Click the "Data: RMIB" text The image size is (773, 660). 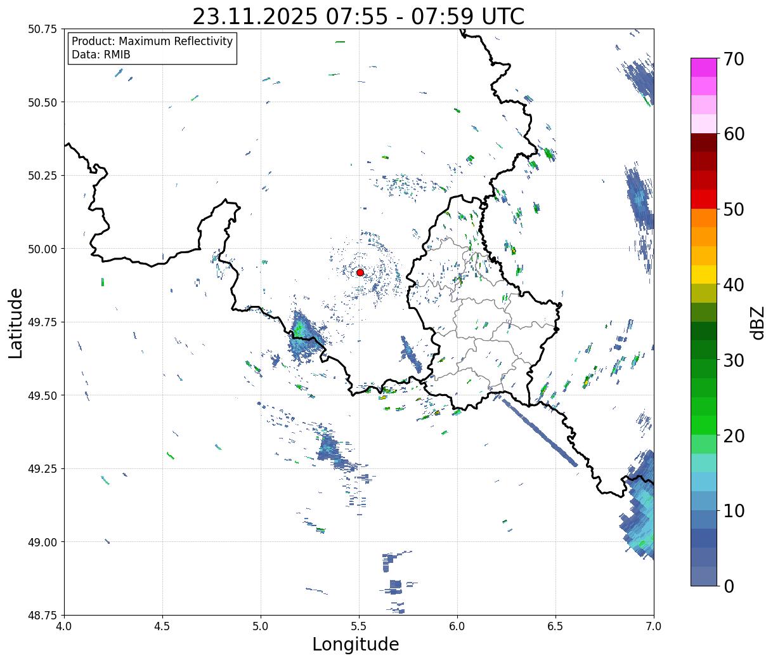[x=101, y=55]
